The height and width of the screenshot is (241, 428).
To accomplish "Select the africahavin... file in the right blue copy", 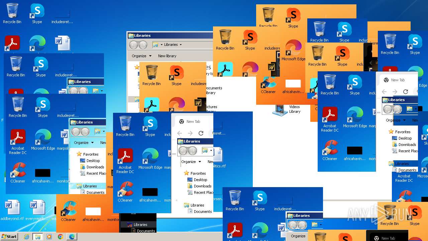I will click(355, 153).
